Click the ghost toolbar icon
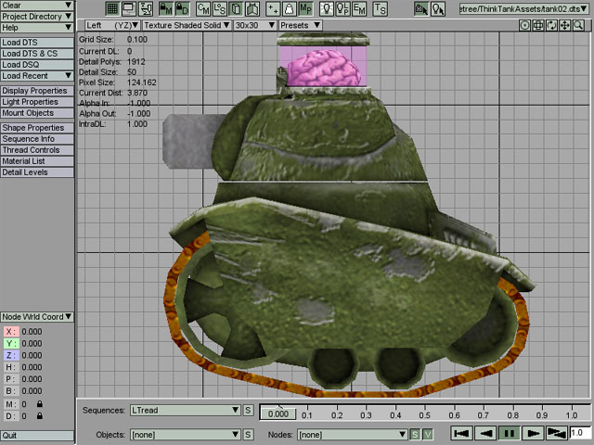Viewport: 594px width, 445px height. pyautogui.click(x=289, y=8)
